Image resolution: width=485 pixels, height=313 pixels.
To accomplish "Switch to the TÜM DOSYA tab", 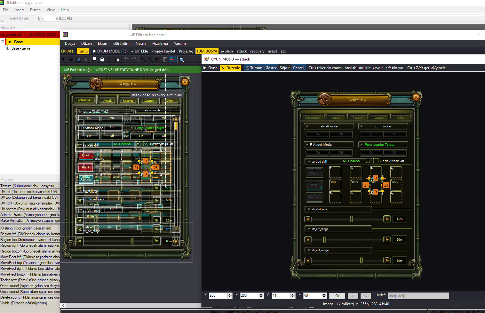I will 207,51.
